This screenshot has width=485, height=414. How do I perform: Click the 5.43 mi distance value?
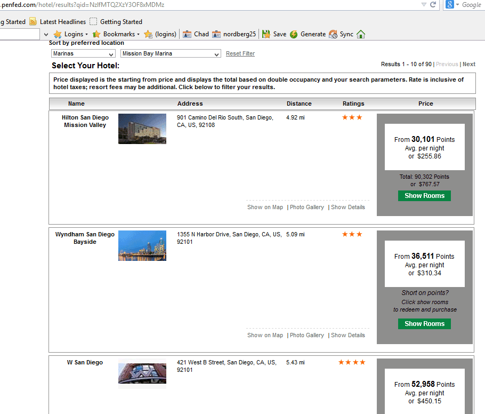[x=295, y=362]
